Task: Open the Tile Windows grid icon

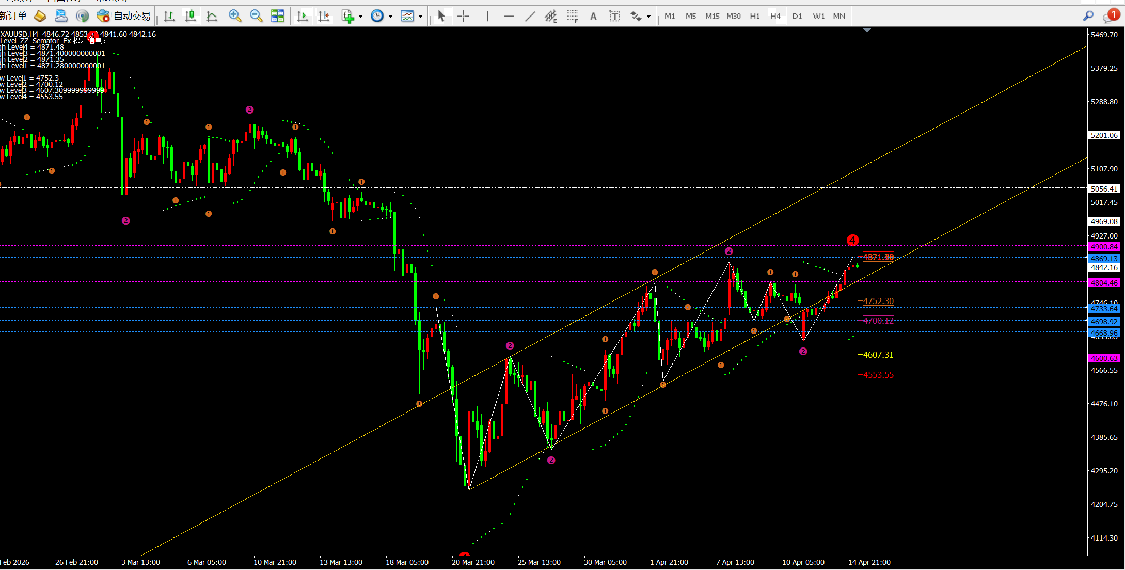Action: [x=277, y=16]
